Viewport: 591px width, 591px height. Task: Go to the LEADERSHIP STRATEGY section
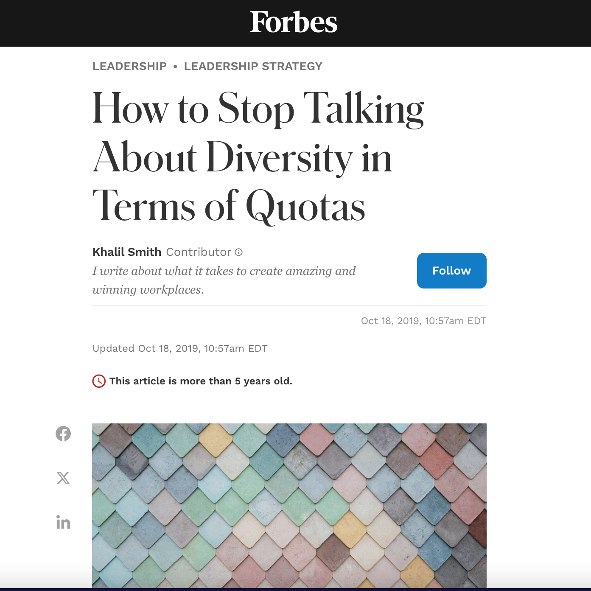pyautogui.click(x=253, y=66)
